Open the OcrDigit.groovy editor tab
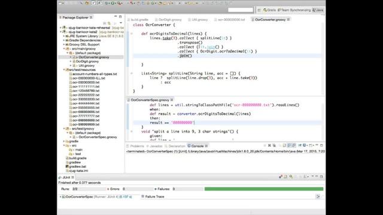 pos(168,20)
